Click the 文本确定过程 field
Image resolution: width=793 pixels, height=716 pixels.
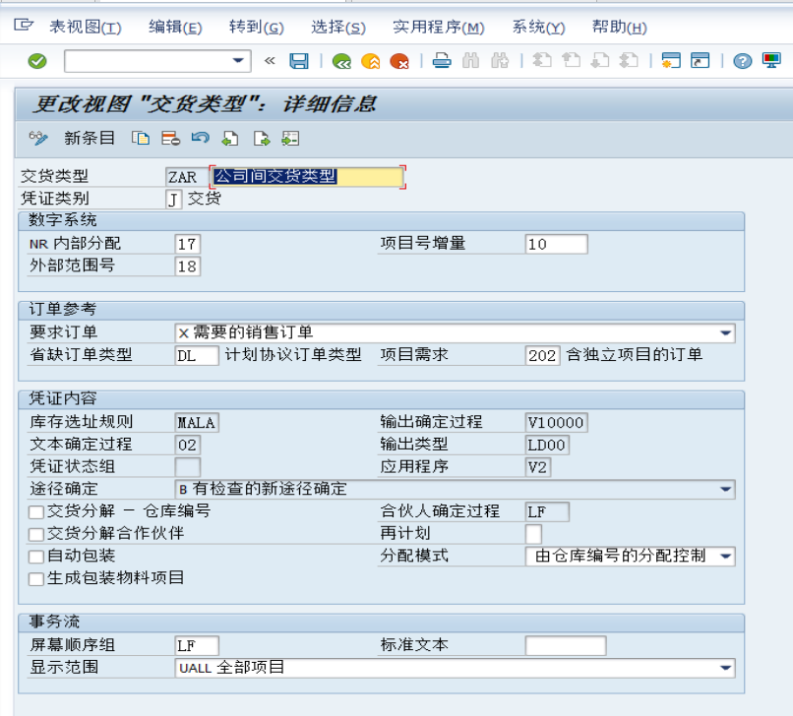coord(187,445)
